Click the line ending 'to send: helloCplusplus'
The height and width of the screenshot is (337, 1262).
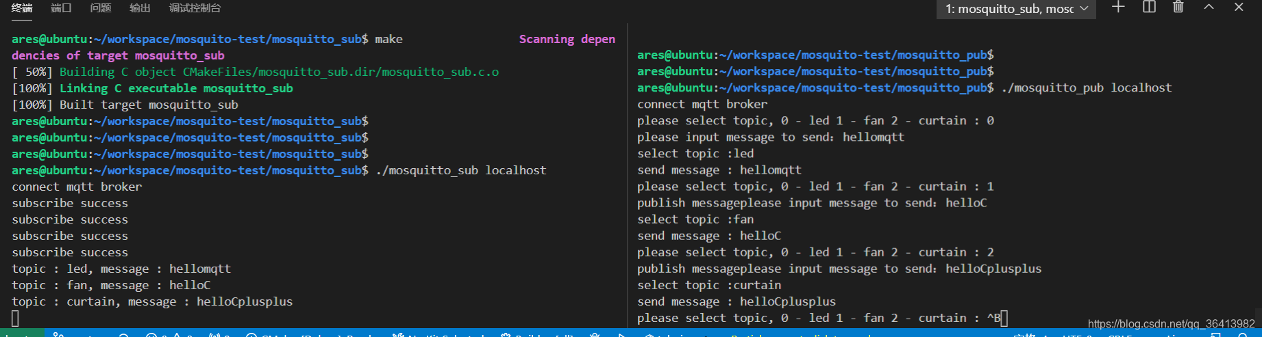(839, 268)
